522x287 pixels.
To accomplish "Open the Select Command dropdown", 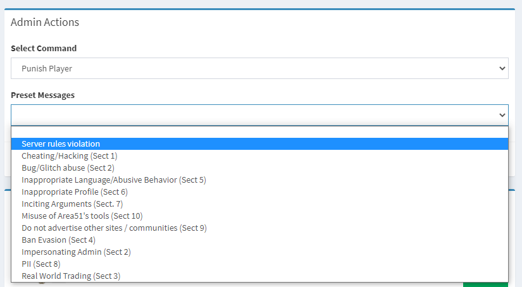I will coord(259,68).
